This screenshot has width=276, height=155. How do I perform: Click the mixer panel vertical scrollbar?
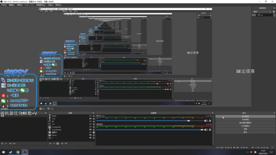point(213,130)
